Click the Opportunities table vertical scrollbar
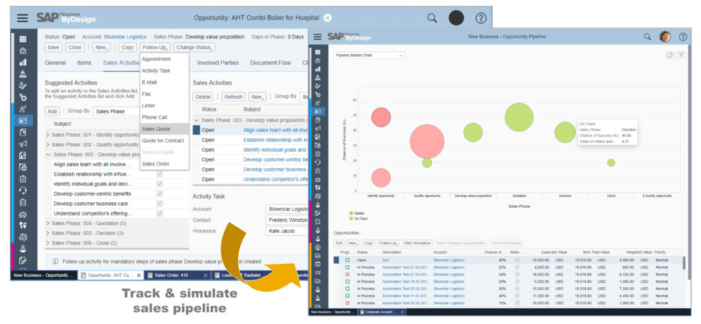This screenshot has width=701, height=324. click(684, 263)
